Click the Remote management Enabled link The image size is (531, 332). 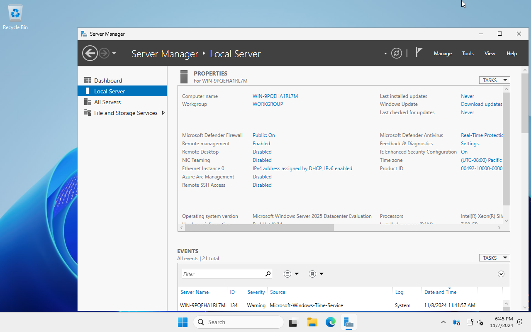(x=261, y=144)
